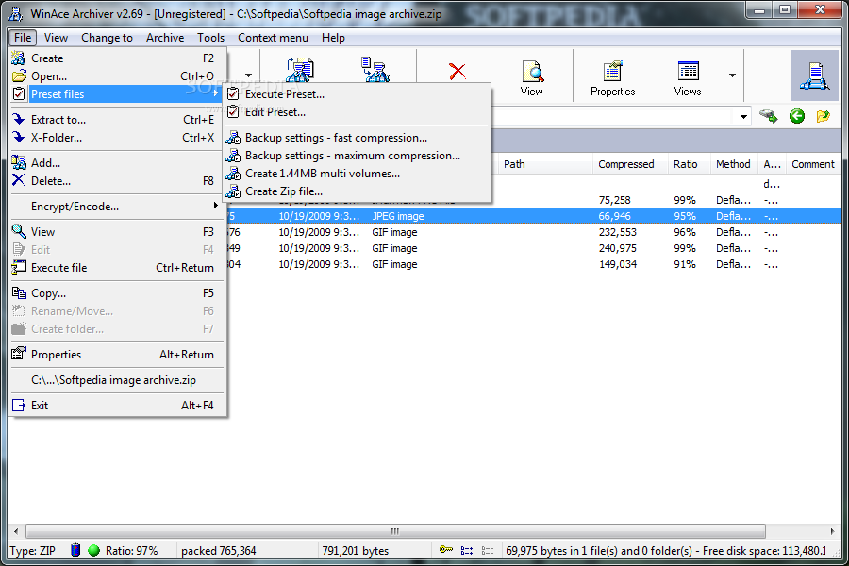Screen dimensions: 849x566
Task: Click the Properties icon in File menu
Action: (19, 354)
